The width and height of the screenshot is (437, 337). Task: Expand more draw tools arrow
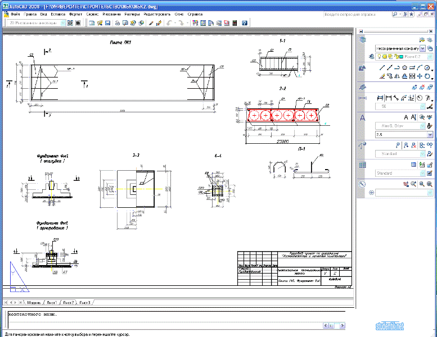point(433,70)
